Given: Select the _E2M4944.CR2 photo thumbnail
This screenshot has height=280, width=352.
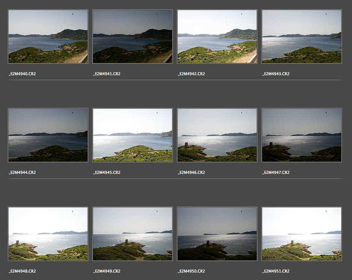Looking at the screenshot, I should pos(48,135).
